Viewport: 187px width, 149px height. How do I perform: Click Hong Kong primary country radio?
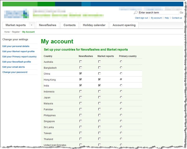(x=121, y=79)
